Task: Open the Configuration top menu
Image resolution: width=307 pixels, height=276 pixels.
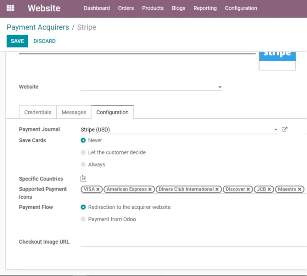Action: tap(241, 8)
